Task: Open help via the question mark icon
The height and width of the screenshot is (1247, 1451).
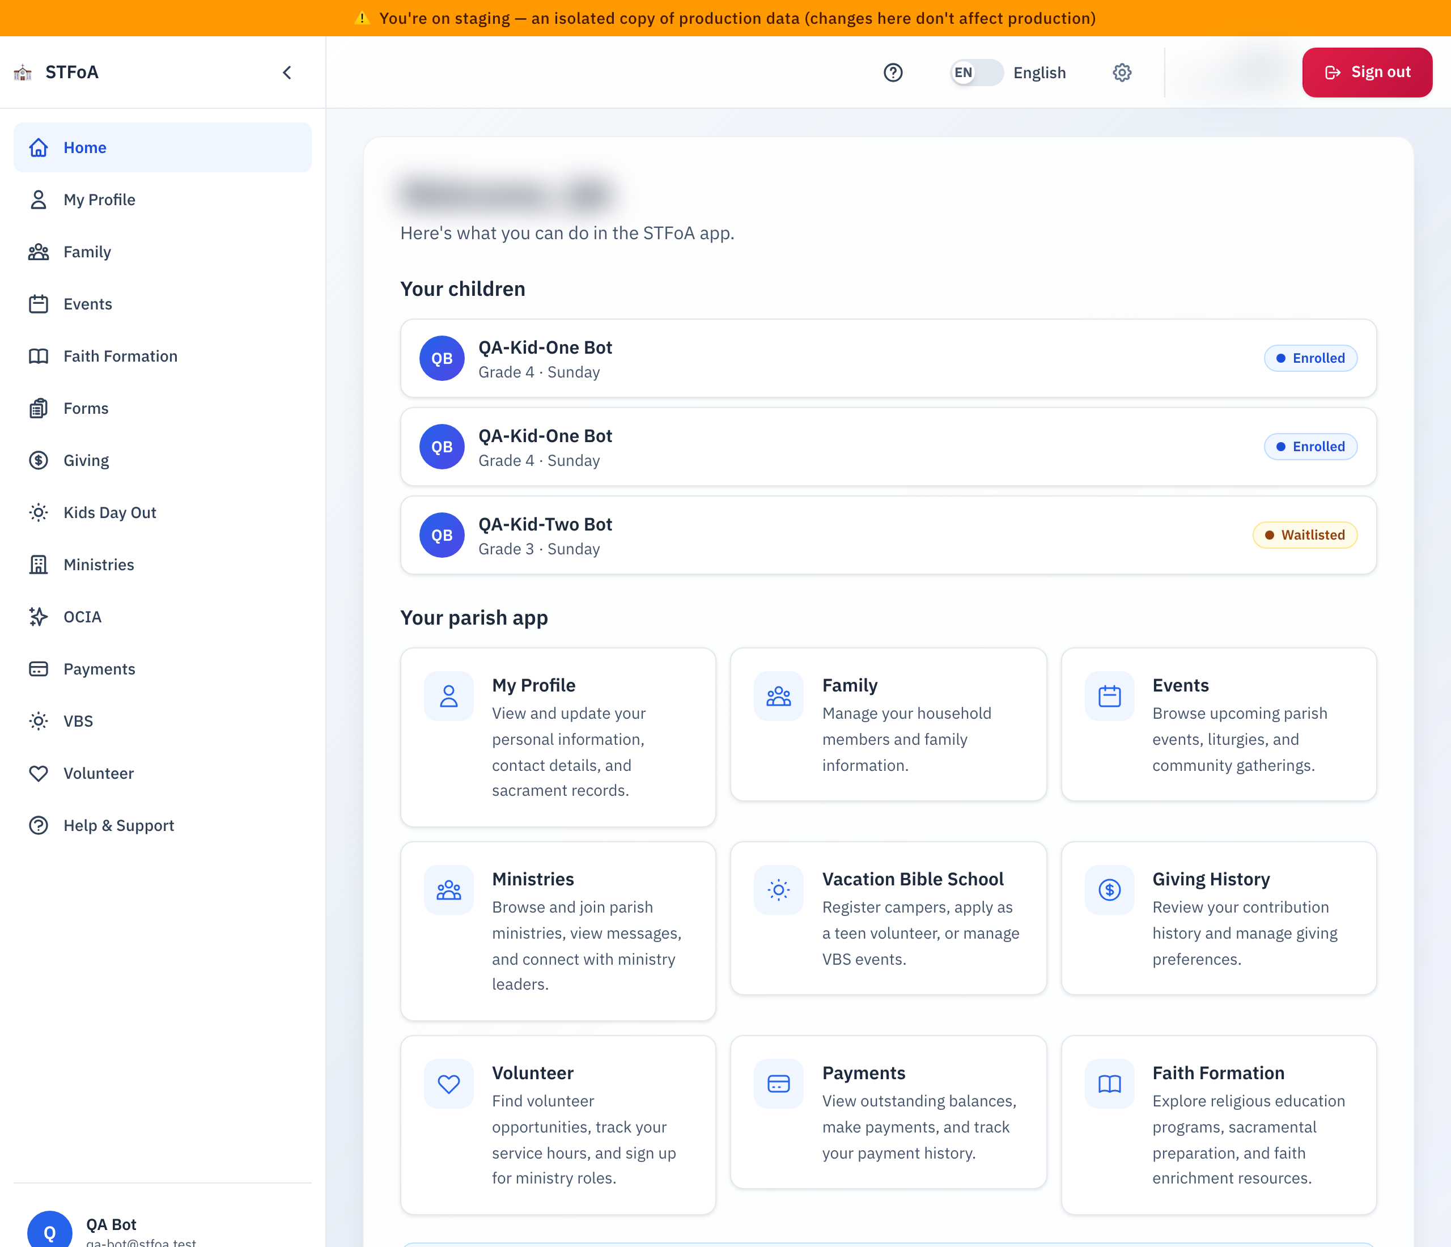Action: coord(893,72)
